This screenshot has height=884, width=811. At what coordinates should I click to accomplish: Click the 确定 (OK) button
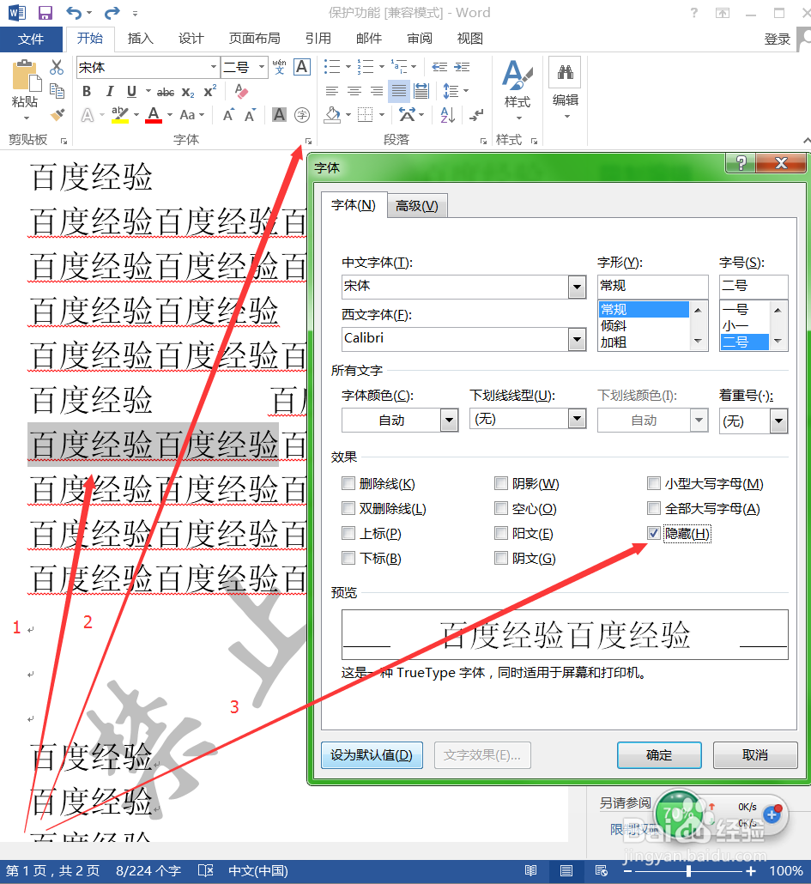click(x=658, y=754)
